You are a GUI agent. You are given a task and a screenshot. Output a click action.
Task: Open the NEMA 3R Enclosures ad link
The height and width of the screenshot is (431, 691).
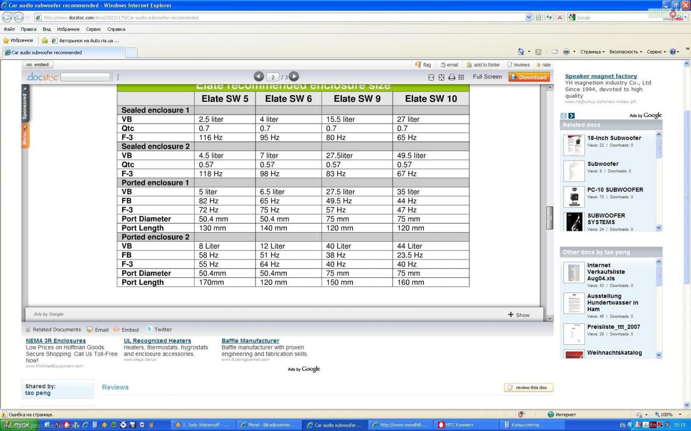56,340
